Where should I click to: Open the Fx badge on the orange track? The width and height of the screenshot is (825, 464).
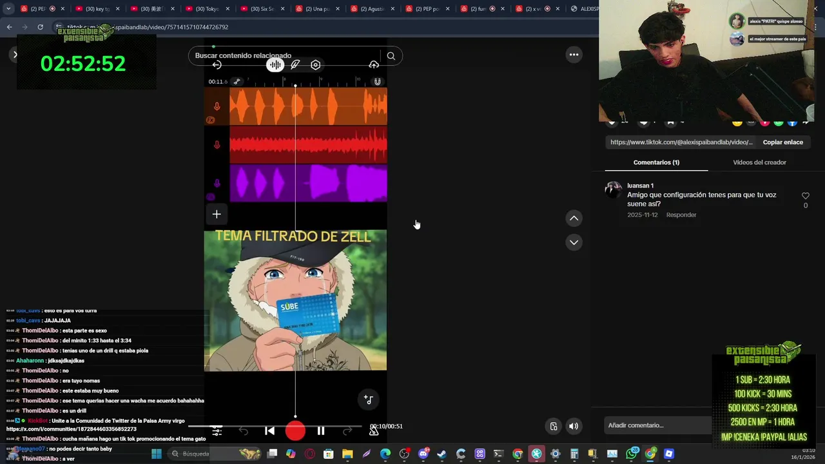[210, 120]
